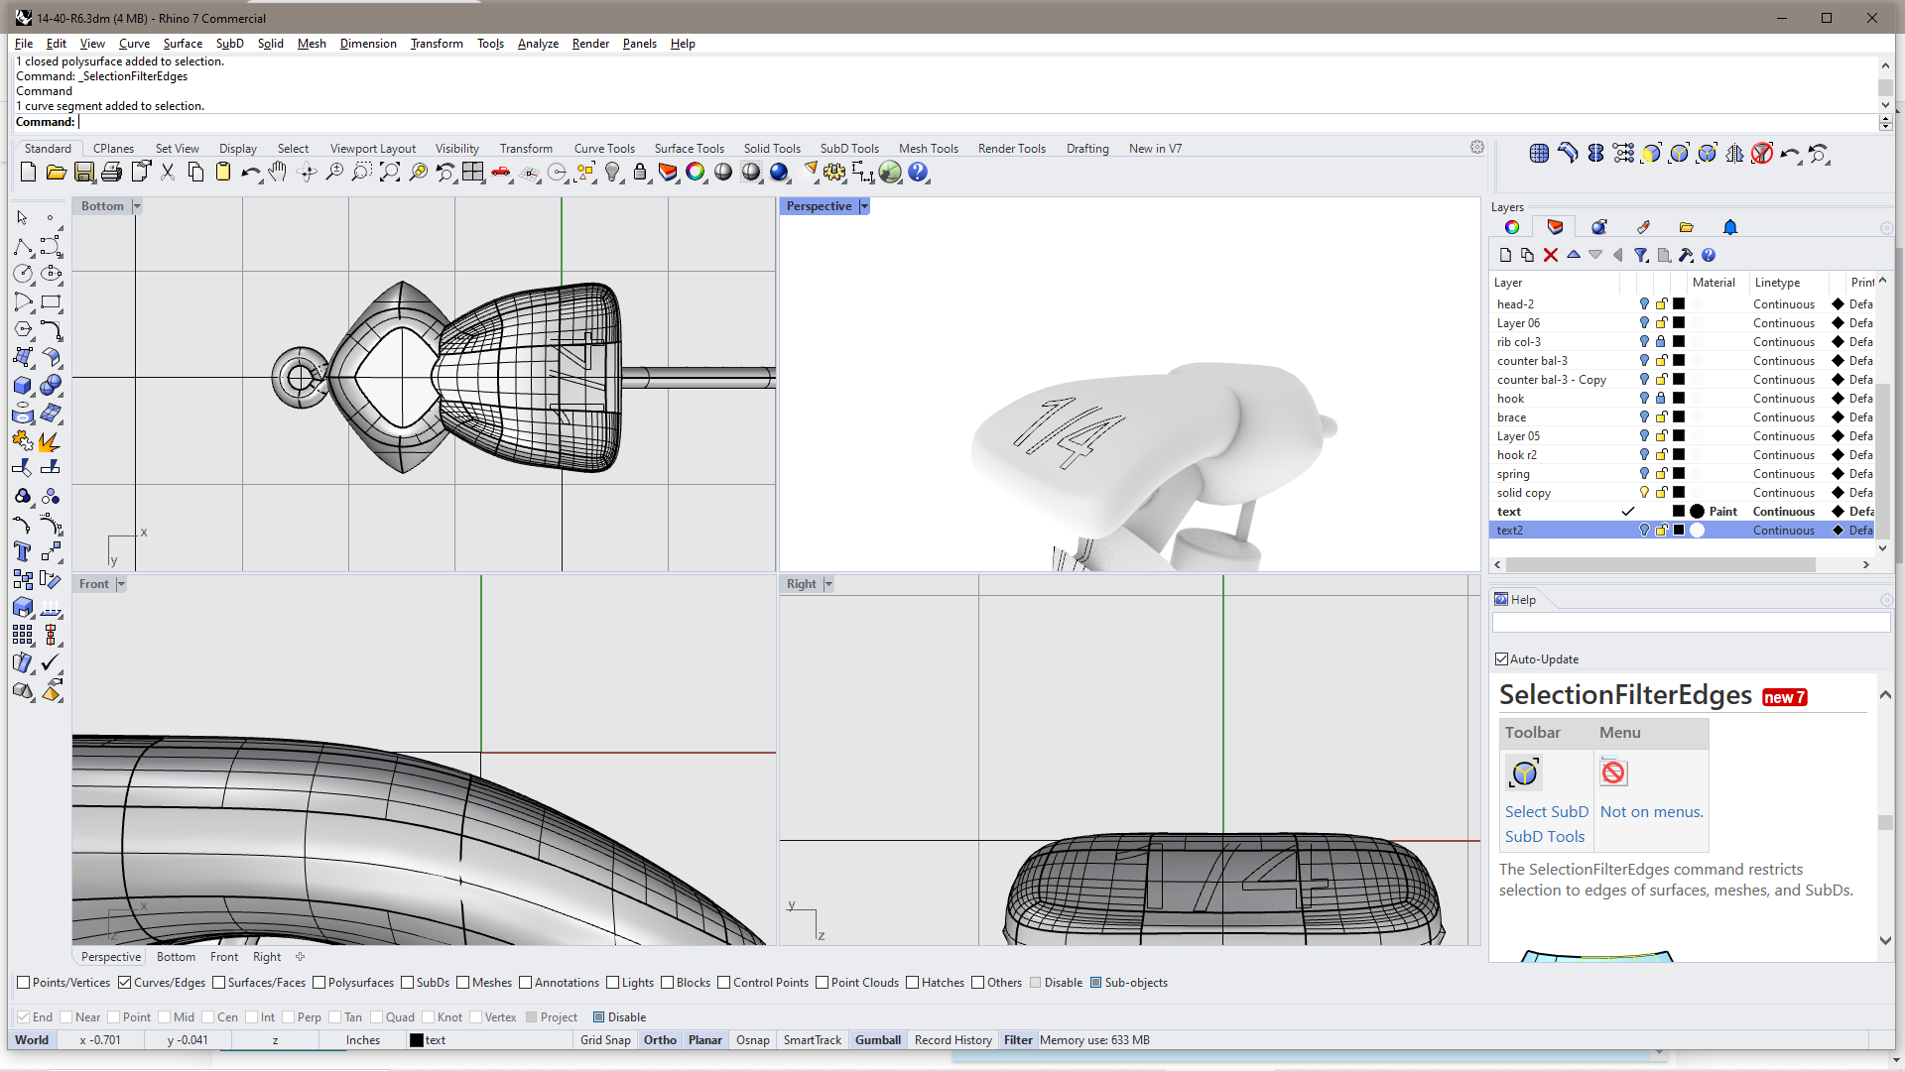The height and width of the screenshot is (1071, 1905).
Task: Click the Pan view hand icon
Action: 278,173
